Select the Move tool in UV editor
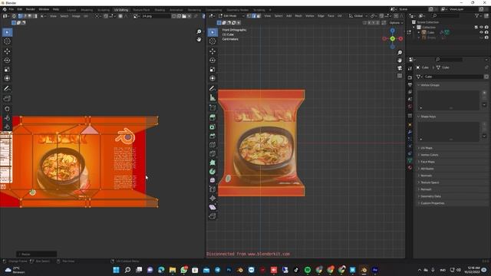This screenshot has width=491, height=276. point(7,51)
